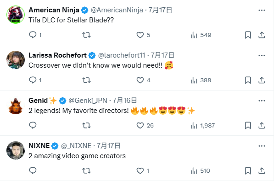Bookmark American Ninja's tweet
Viewport: 274px width, 181px height.
[x=248, y=35]
